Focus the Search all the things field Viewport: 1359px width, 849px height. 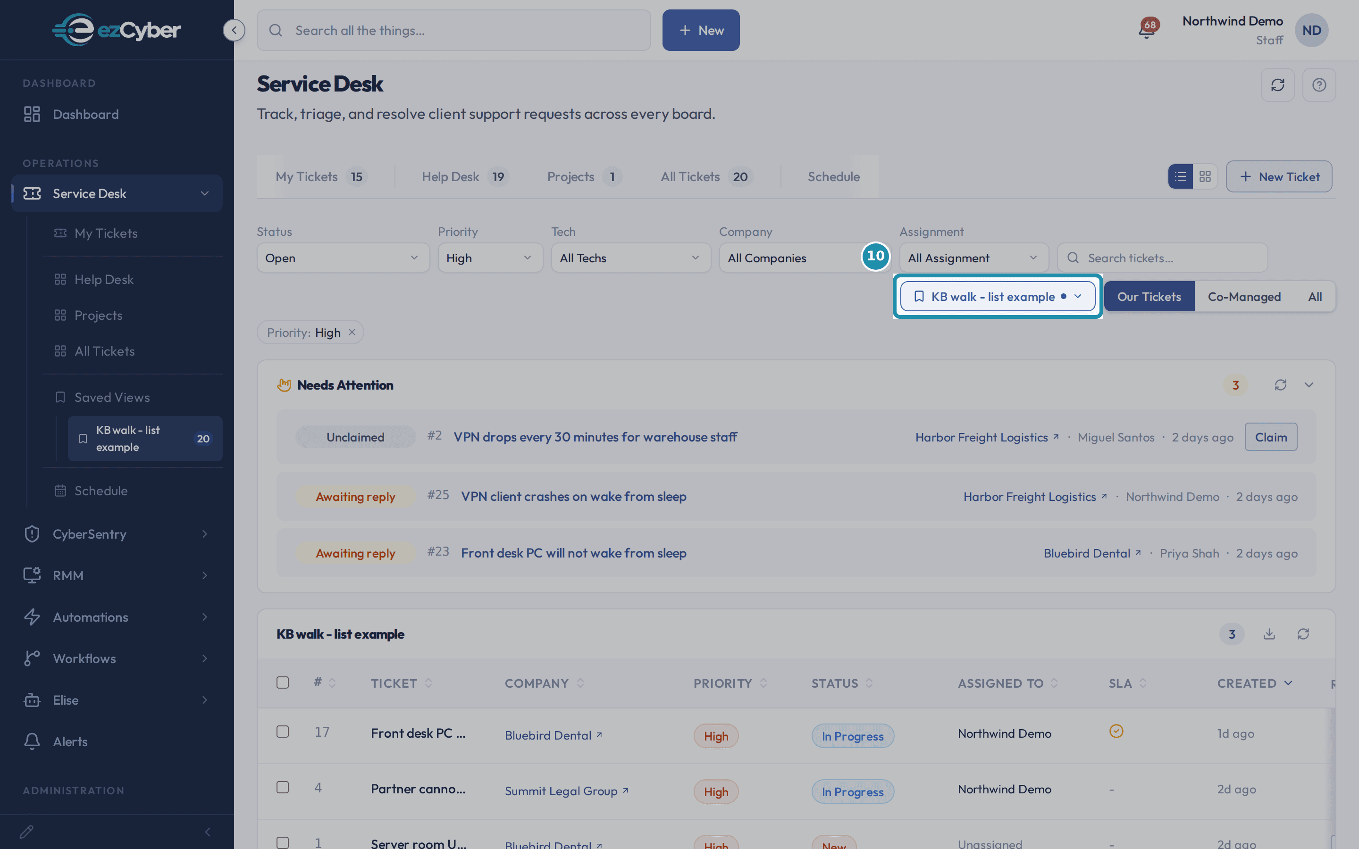pos(454,30)
